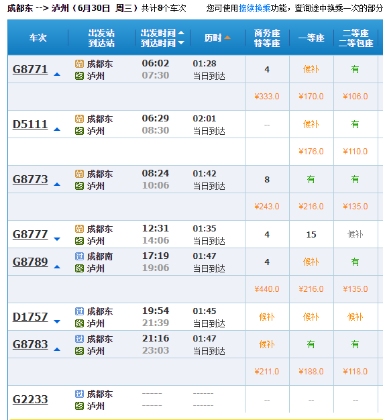
Task: Select D1757 second class 候补 cell
Action: [355, 317]
